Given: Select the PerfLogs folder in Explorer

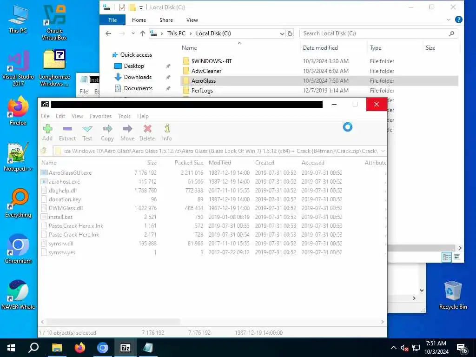Looking at the screenshot, I should tap(202, 91).
